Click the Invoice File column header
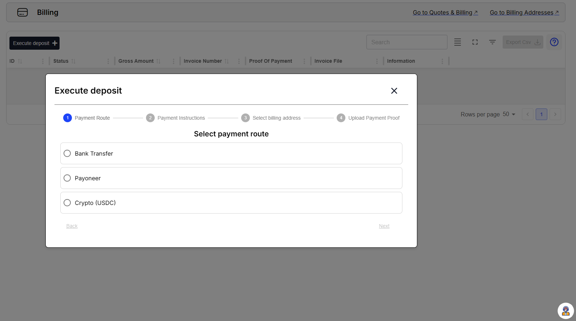Screen dimensions: 576x321 [x=328, y=61]
